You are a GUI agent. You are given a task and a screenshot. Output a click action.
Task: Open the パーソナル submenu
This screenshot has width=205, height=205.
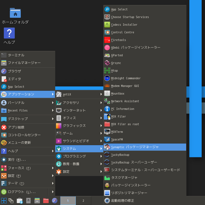[x=28, y=102]
